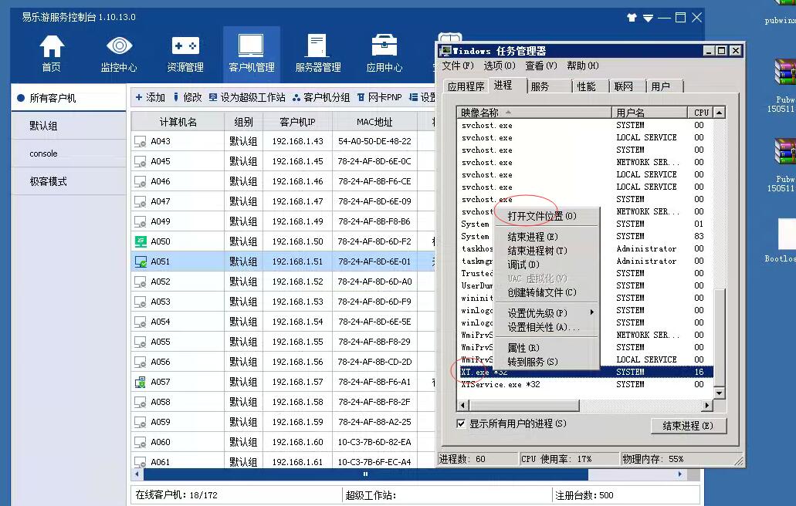Click the A058 client computer icon
This screenshot has height=506, width=796.
click(140, 402)
